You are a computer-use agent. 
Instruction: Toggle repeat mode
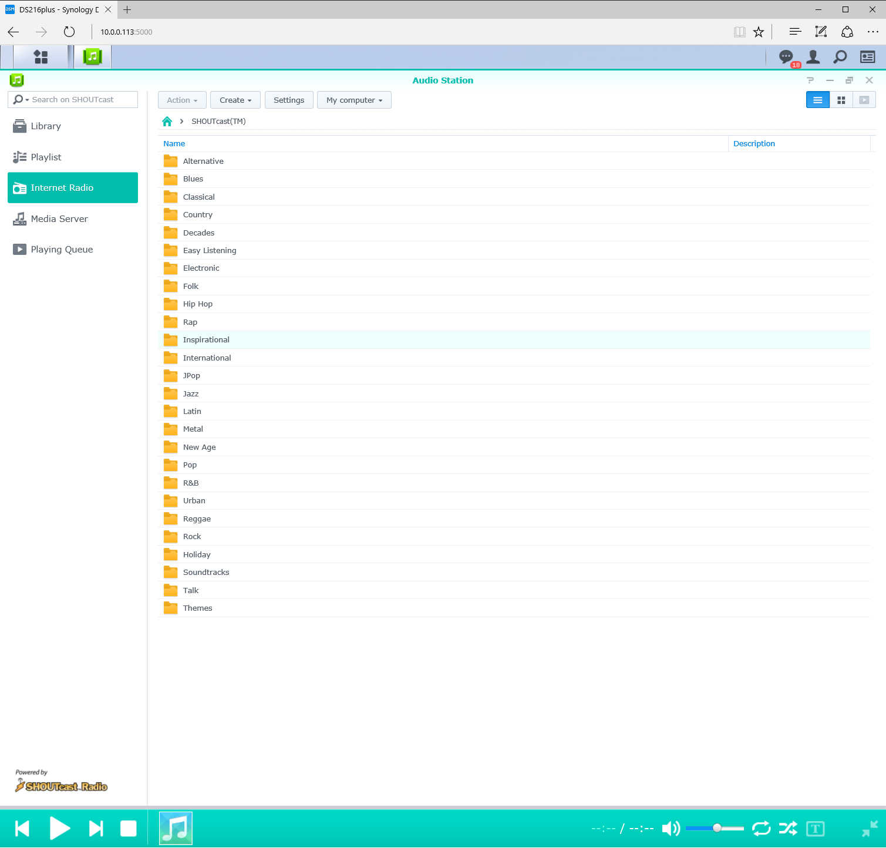point(761,829)
